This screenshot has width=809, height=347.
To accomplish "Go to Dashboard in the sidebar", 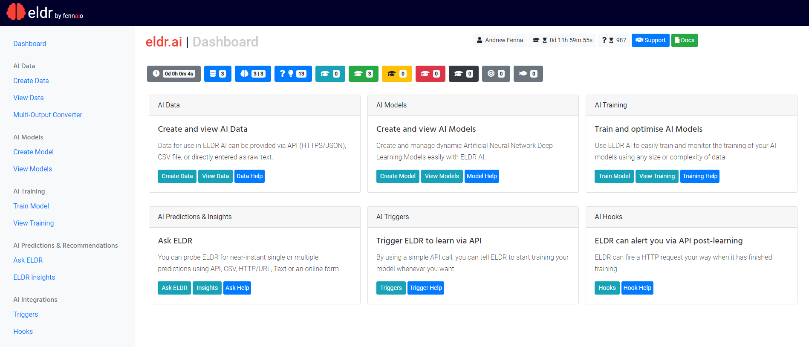I will (x=30, y=43).
